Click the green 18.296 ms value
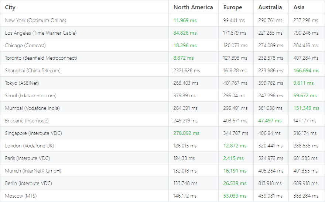The height and width of the screenshot is (202, 325). pyautogui.click(x=185, y=45)
